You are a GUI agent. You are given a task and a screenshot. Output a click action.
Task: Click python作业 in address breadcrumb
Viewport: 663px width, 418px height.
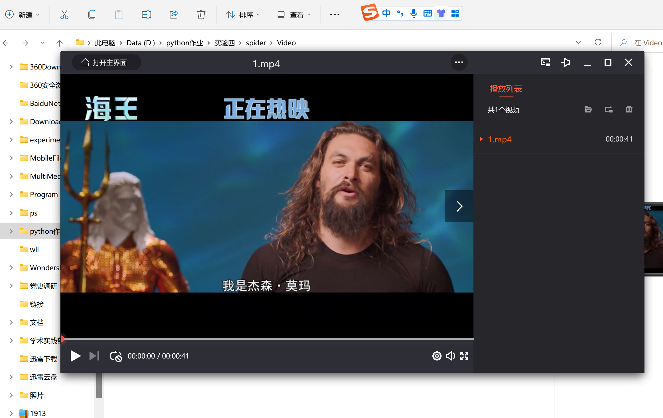pyautogui.click(x=185, y=43)
